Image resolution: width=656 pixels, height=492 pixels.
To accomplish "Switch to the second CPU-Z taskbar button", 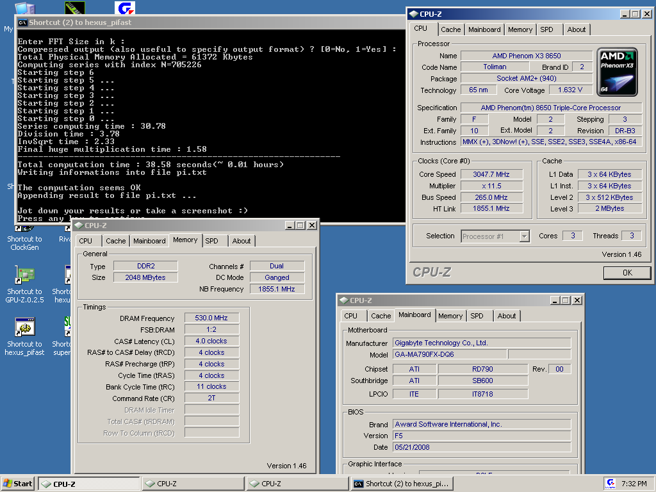I will 193,484.
